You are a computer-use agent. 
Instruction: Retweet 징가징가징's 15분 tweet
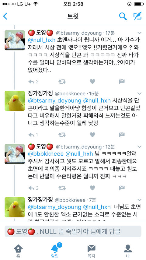coord(62,135)
